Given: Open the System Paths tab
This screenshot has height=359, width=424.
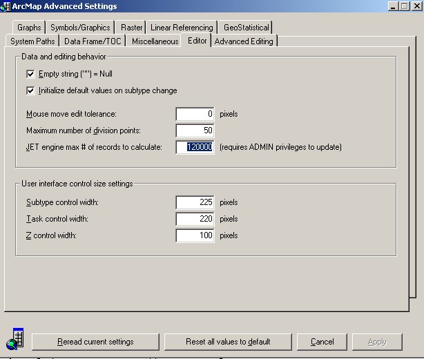Looking at the screenshot, I should (x=32, y=41).
